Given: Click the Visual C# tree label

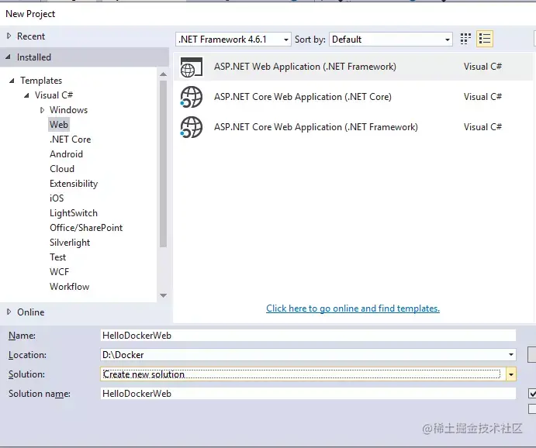Looking at the screenshot, I should (x=54, y=95).
